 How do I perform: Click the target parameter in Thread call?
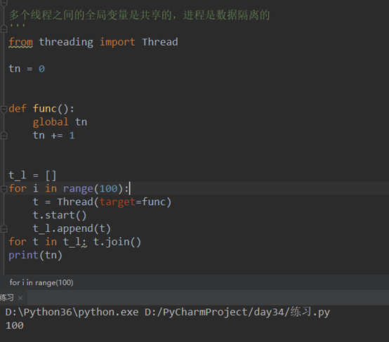pyautogui.click(x=117, y=202)
